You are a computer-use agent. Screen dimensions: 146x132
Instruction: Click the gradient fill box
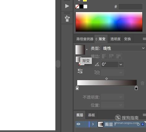point(78,59)
